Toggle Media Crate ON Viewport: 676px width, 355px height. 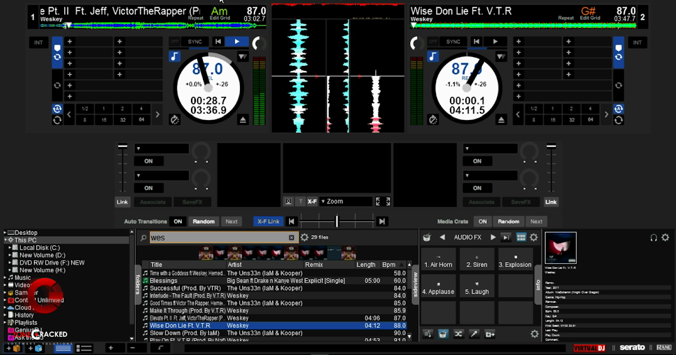click(x=483, y=221)
